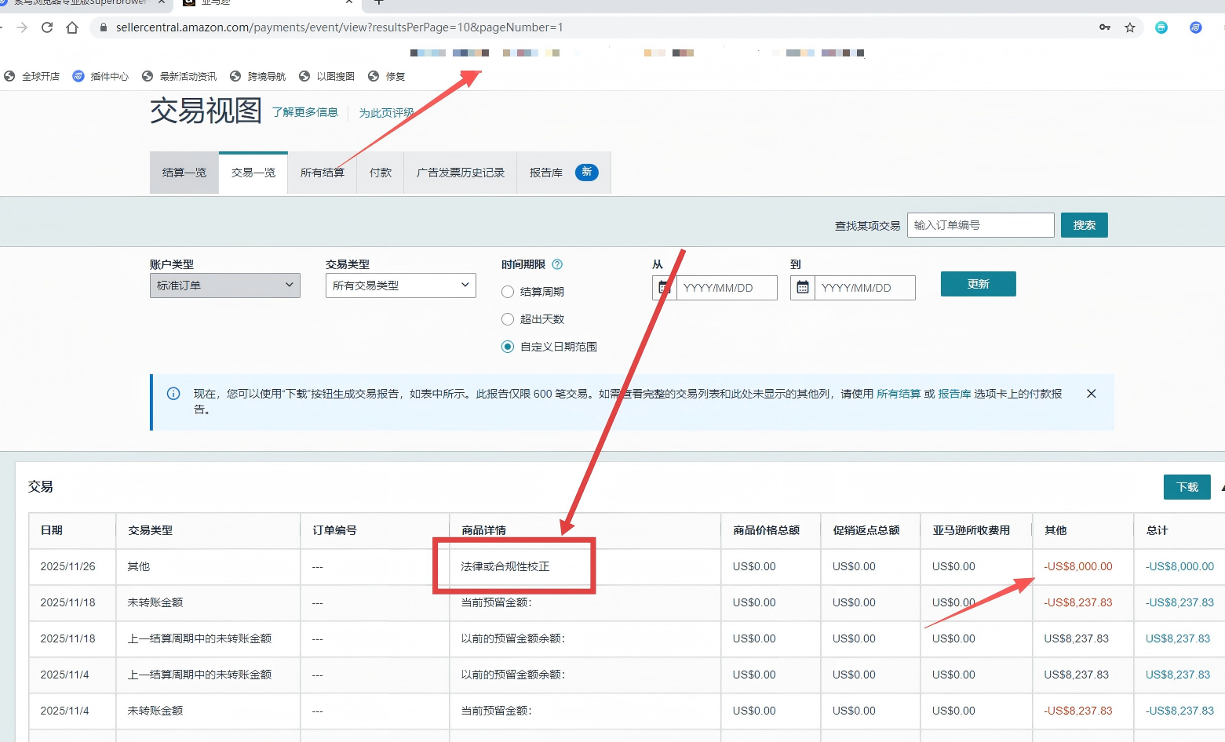Click the 下载 button
Viewport: 1225px width, 742px height.
1187,487
